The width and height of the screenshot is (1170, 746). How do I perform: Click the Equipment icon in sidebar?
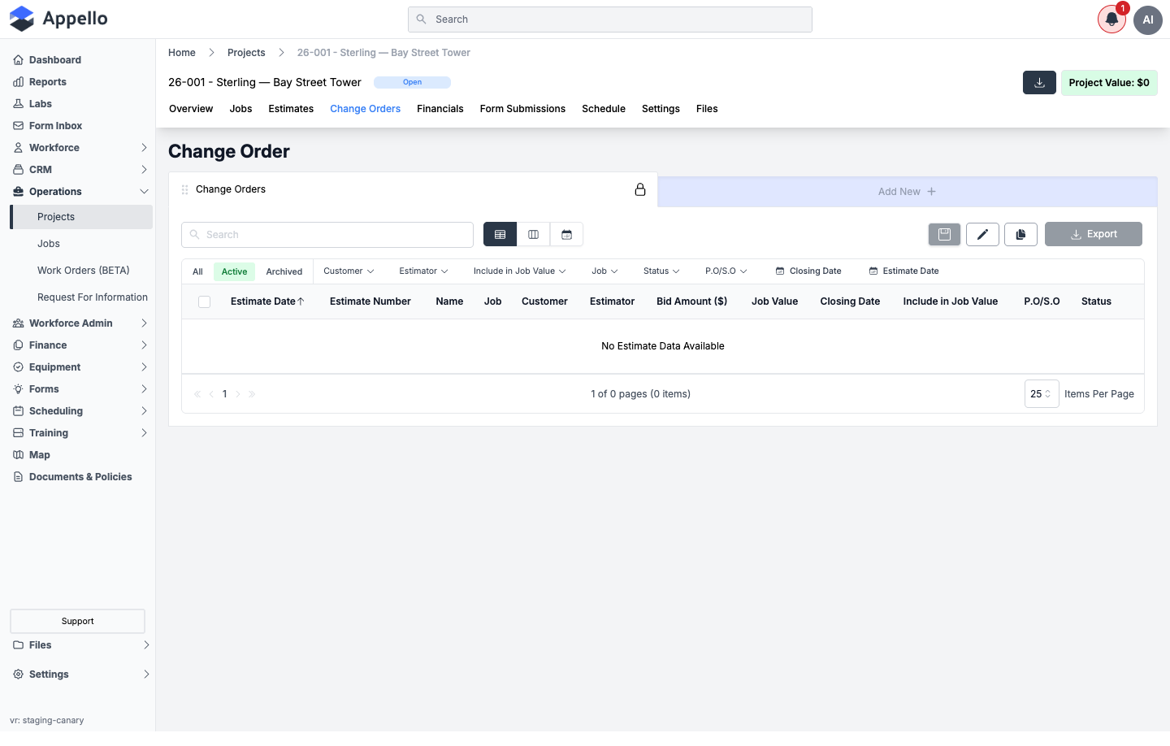click(18, 367)
